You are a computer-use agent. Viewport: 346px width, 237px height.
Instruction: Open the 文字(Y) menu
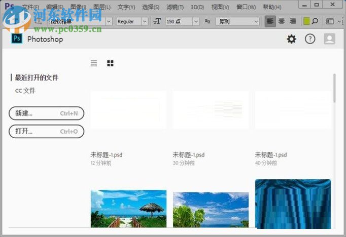(126, 7)
